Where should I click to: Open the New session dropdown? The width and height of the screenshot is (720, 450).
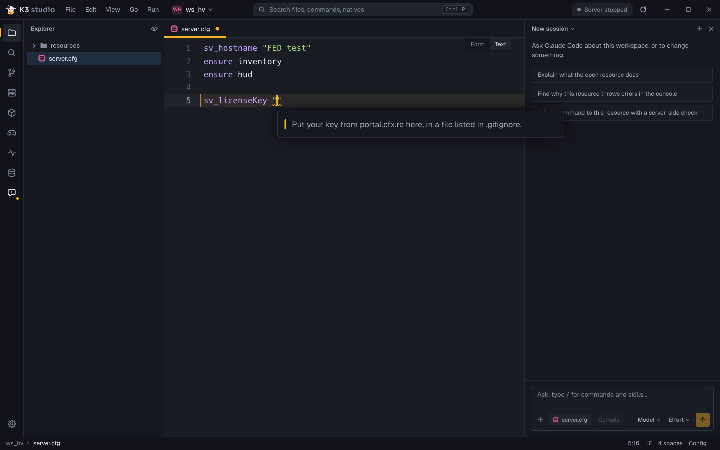553,29
